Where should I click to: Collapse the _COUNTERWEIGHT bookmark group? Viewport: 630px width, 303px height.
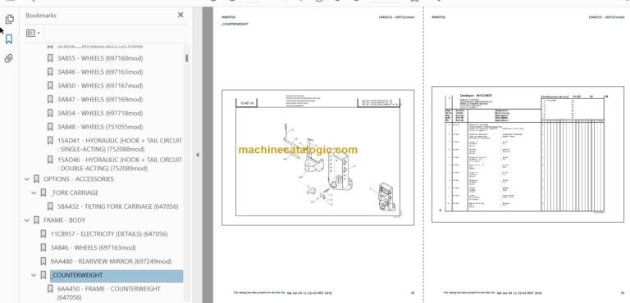click(34, 275)
